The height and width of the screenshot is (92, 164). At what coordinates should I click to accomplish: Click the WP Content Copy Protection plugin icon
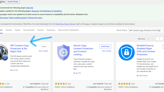(x=4, y=52)
